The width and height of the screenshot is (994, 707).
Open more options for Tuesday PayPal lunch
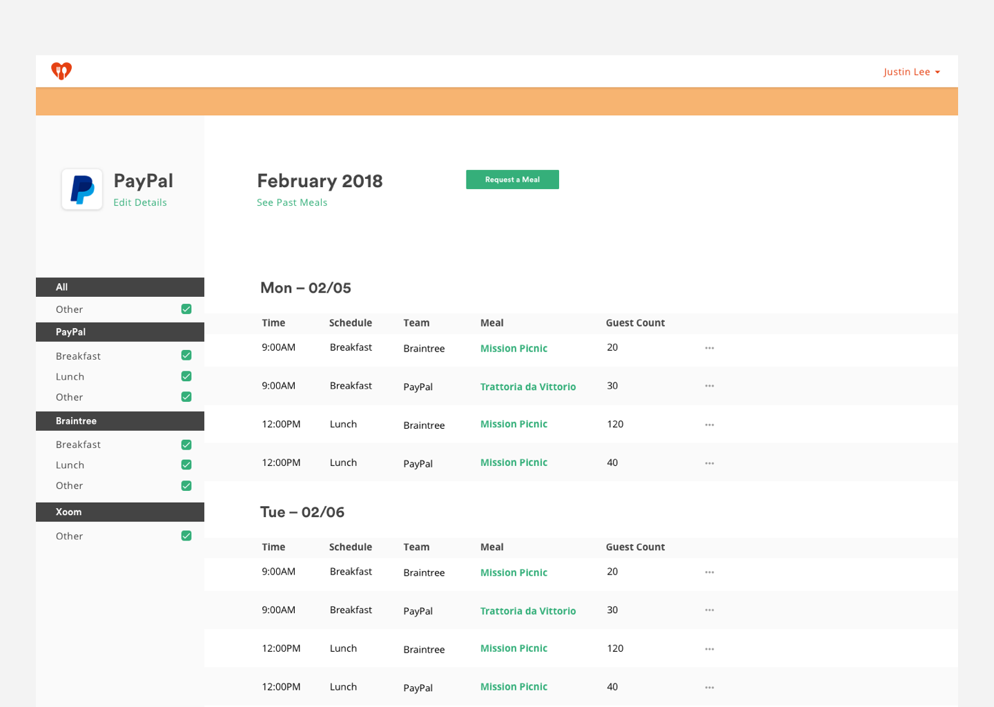click(x=710, y=688)
